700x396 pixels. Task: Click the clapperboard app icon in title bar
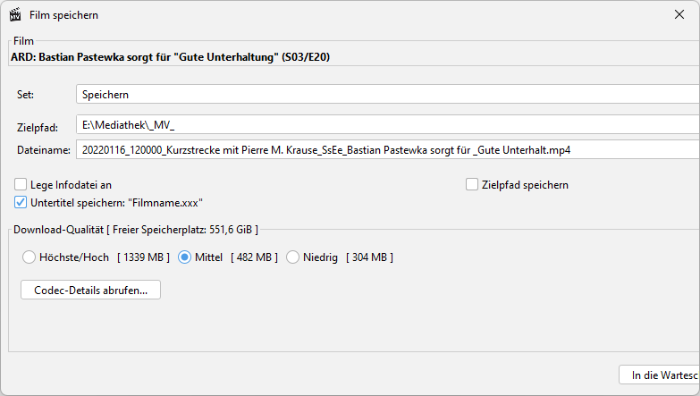click(x=15, y=14)
